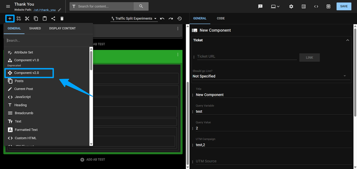Choose Custom HTML element
This screenshot has width=357, height=169.
[x=47, y=138]
